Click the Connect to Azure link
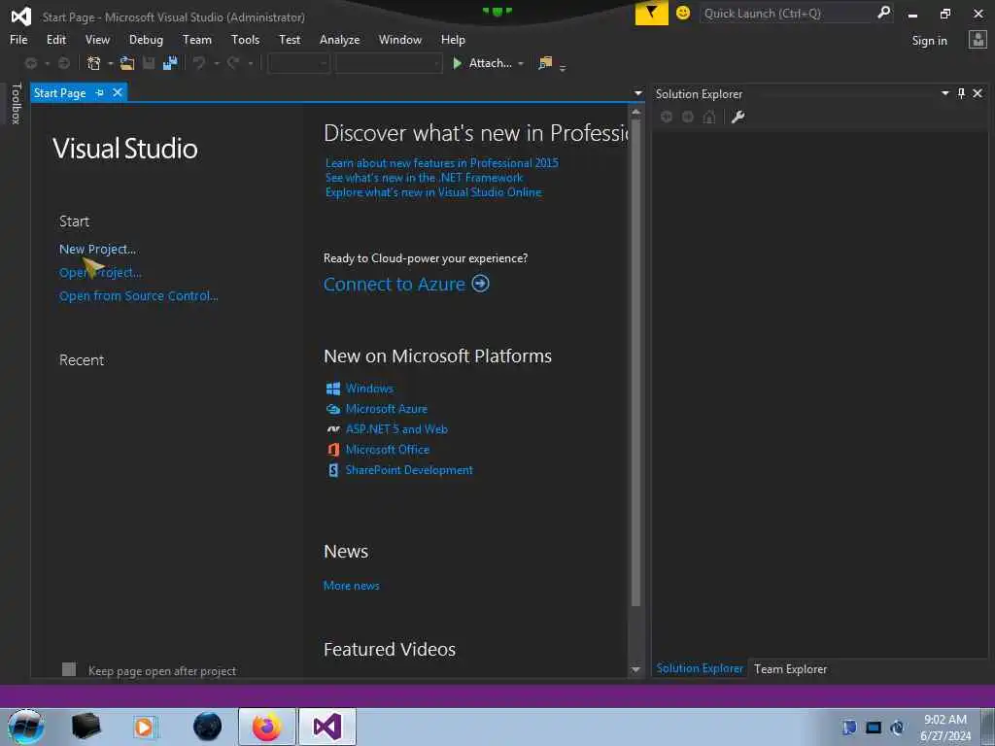The width and height of the screenshot is (995, 746). [395, 285]
